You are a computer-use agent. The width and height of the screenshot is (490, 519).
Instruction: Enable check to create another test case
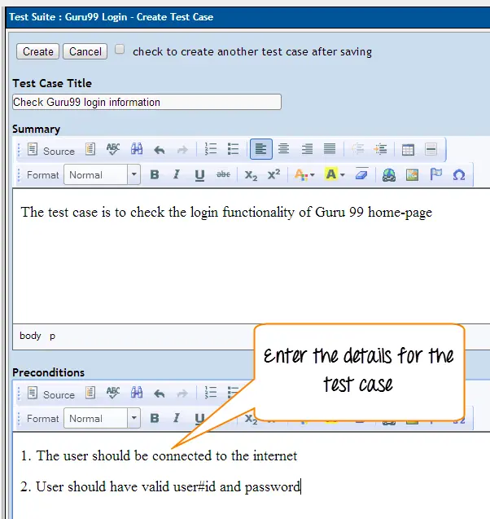(x=120, y=50)
